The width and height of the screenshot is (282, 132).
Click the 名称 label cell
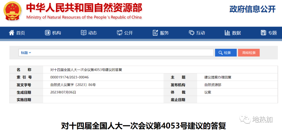[26, 70]
